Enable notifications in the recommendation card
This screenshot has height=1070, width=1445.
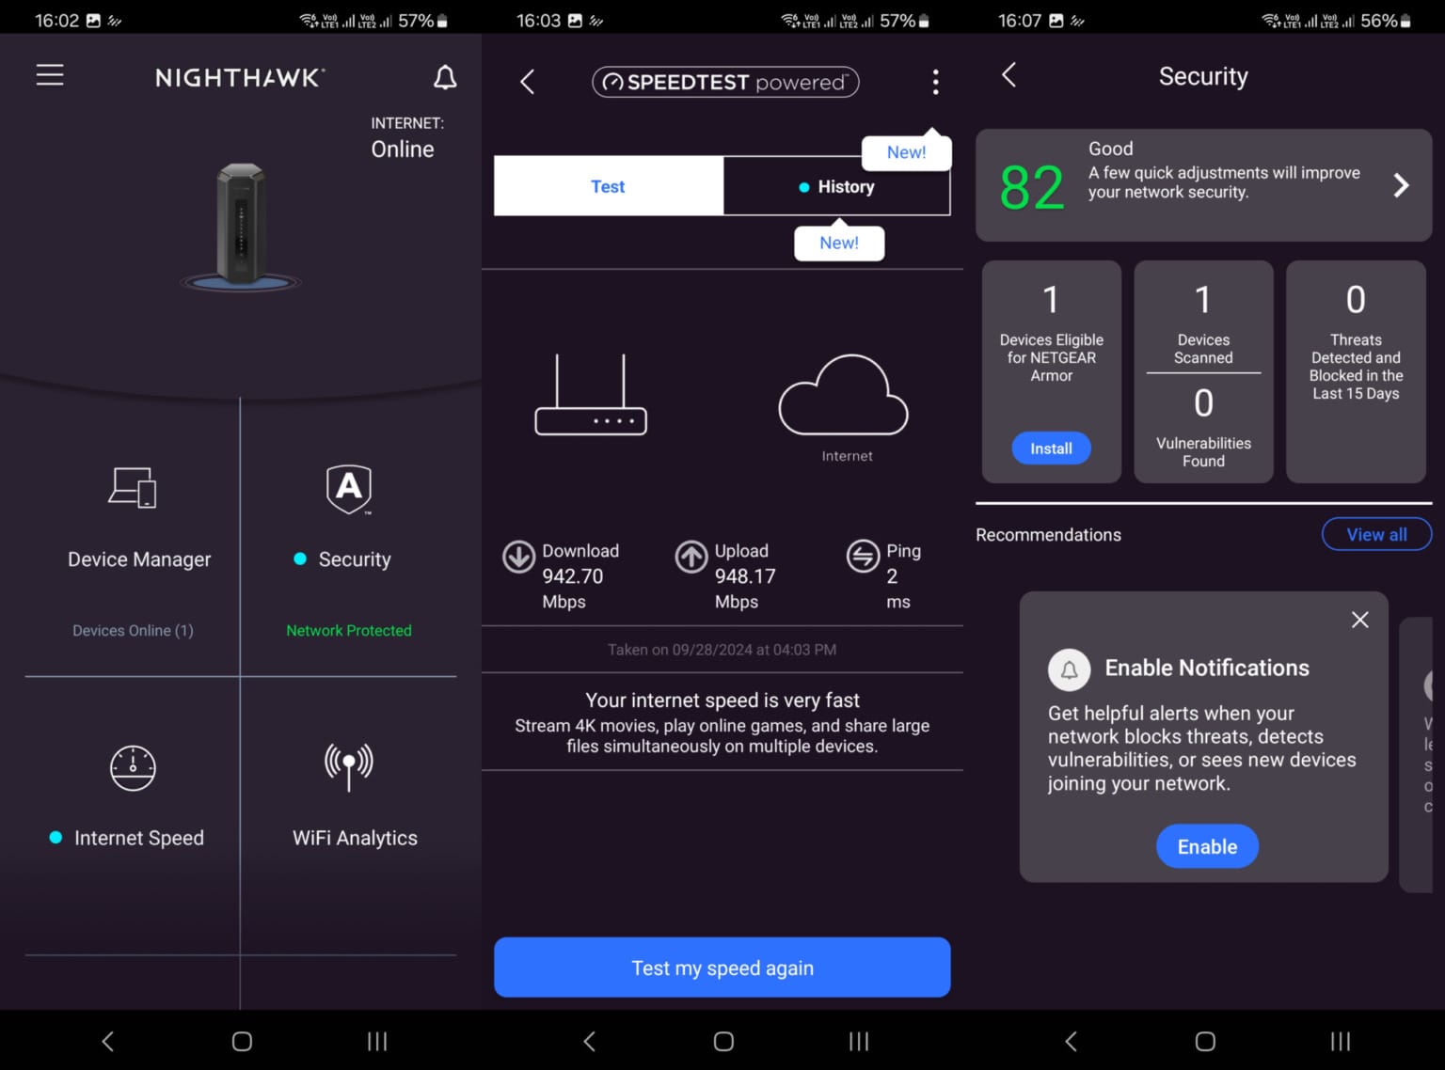[1206, 846]
